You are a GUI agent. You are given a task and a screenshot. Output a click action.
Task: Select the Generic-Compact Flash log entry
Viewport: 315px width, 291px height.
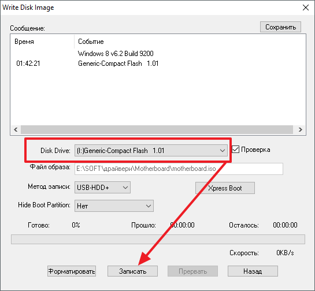coord(118,64)
